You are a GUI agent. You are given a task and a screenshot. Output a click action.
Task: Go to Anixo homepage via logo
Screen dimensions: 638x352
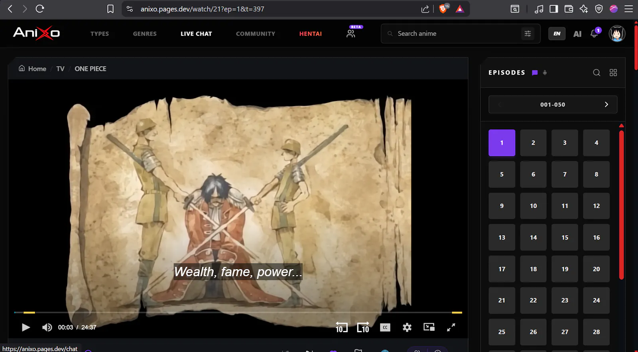(x=36, y=33)
